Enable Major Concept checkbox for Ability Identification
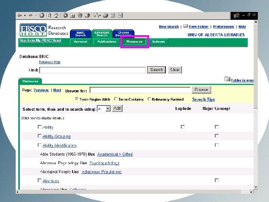 tap(217, 145)
